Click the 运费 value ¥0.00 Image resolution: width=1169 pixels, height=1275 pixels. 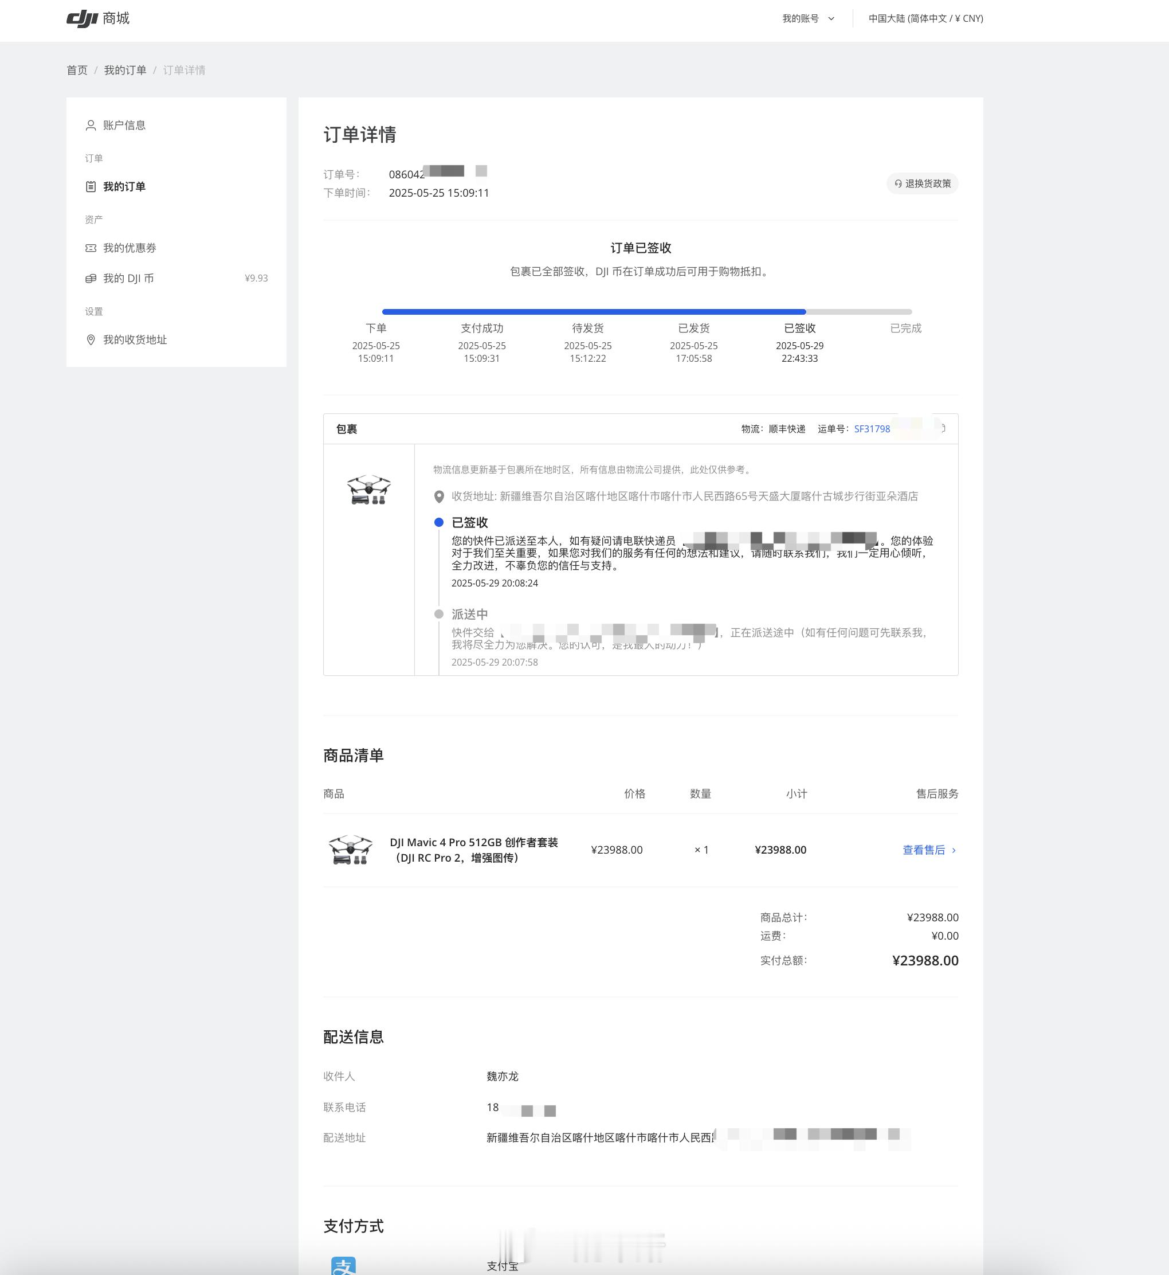tap(945, 936)
